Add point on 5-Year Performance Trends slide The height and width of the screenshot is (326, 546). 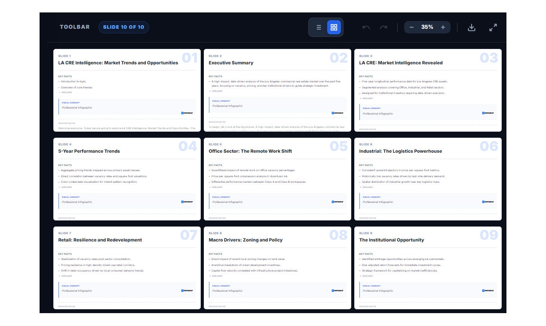click(65, 187)
